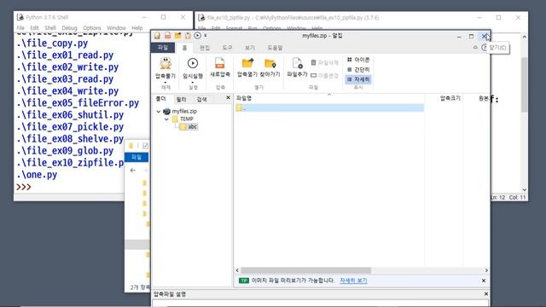Click the small collapse chevron below the ribbon

329,95
